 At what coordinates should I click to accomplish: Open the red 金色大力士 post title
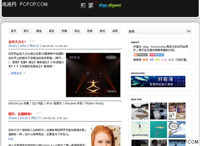pyautogui.click(x=17, y=42)
